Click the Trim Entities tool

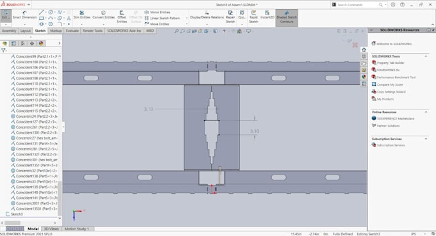point(82,15)
